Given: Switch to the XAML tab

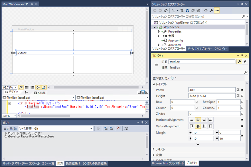Looking at the screenshot, I should click(40, 93).
